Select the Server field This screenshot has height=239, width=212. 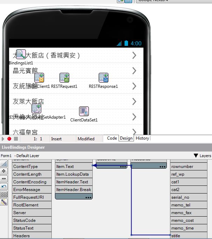tap(32, 213)
